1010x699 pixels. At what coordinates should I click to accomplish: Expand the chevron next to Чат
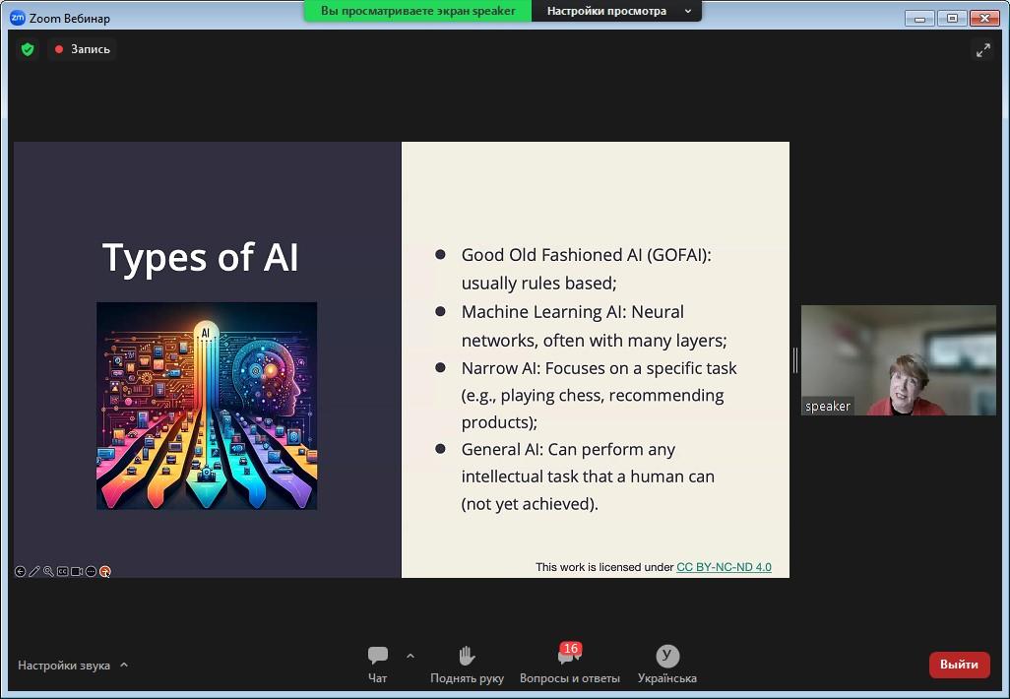point(410,656)
